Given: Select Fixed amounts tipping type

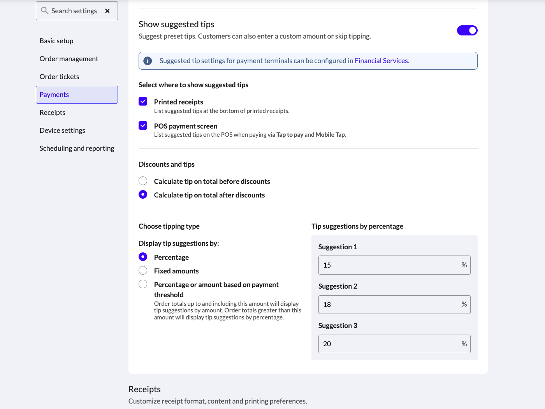Looking at the screenshot, I should pos(143,270).
